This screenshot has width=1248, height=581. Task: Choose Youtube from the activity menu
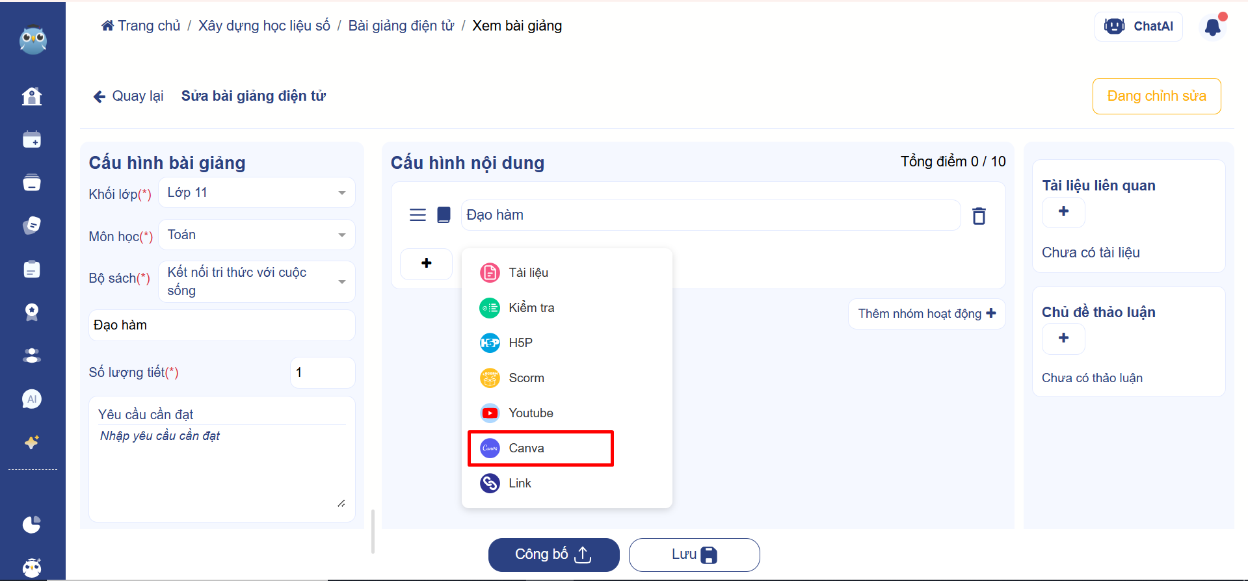pyautogui.click(x=530, y=413)
